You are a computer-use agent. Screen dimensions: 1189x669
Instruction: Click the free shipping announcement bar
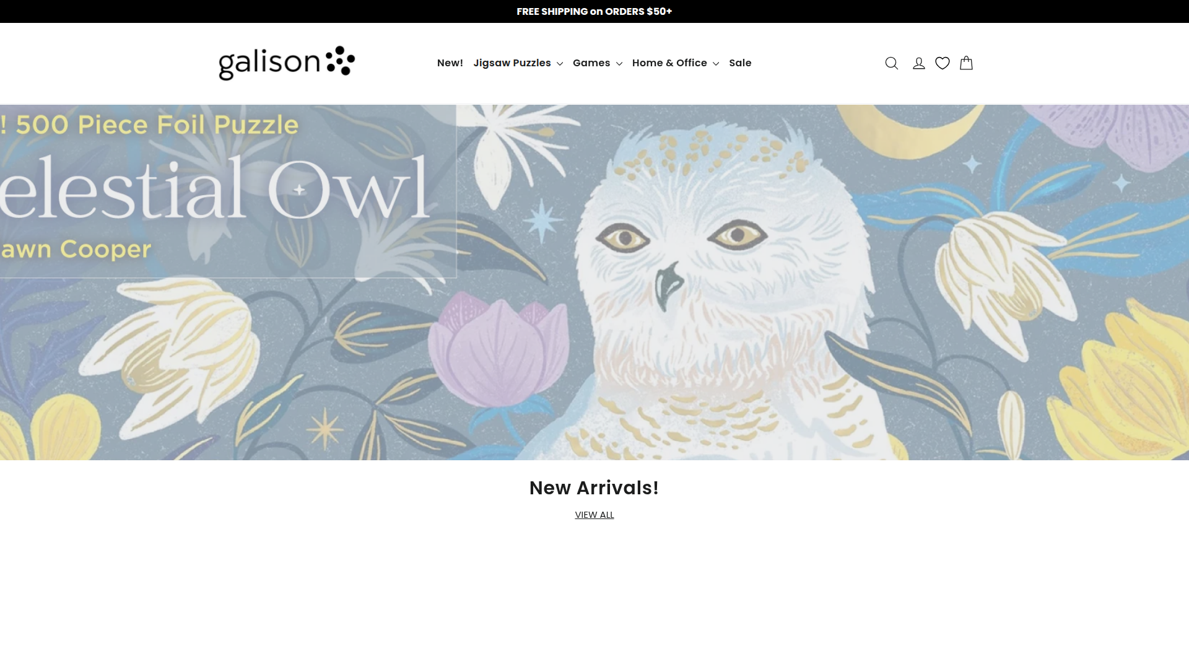(x=594, y=11)
